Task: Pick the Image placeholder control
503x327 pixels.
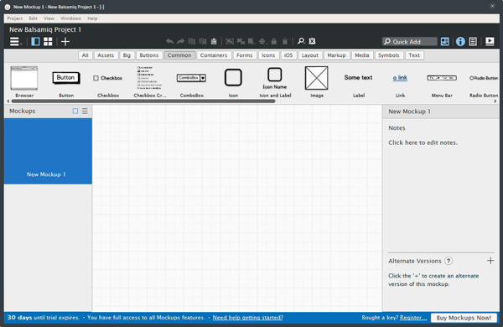Action: 317,81
